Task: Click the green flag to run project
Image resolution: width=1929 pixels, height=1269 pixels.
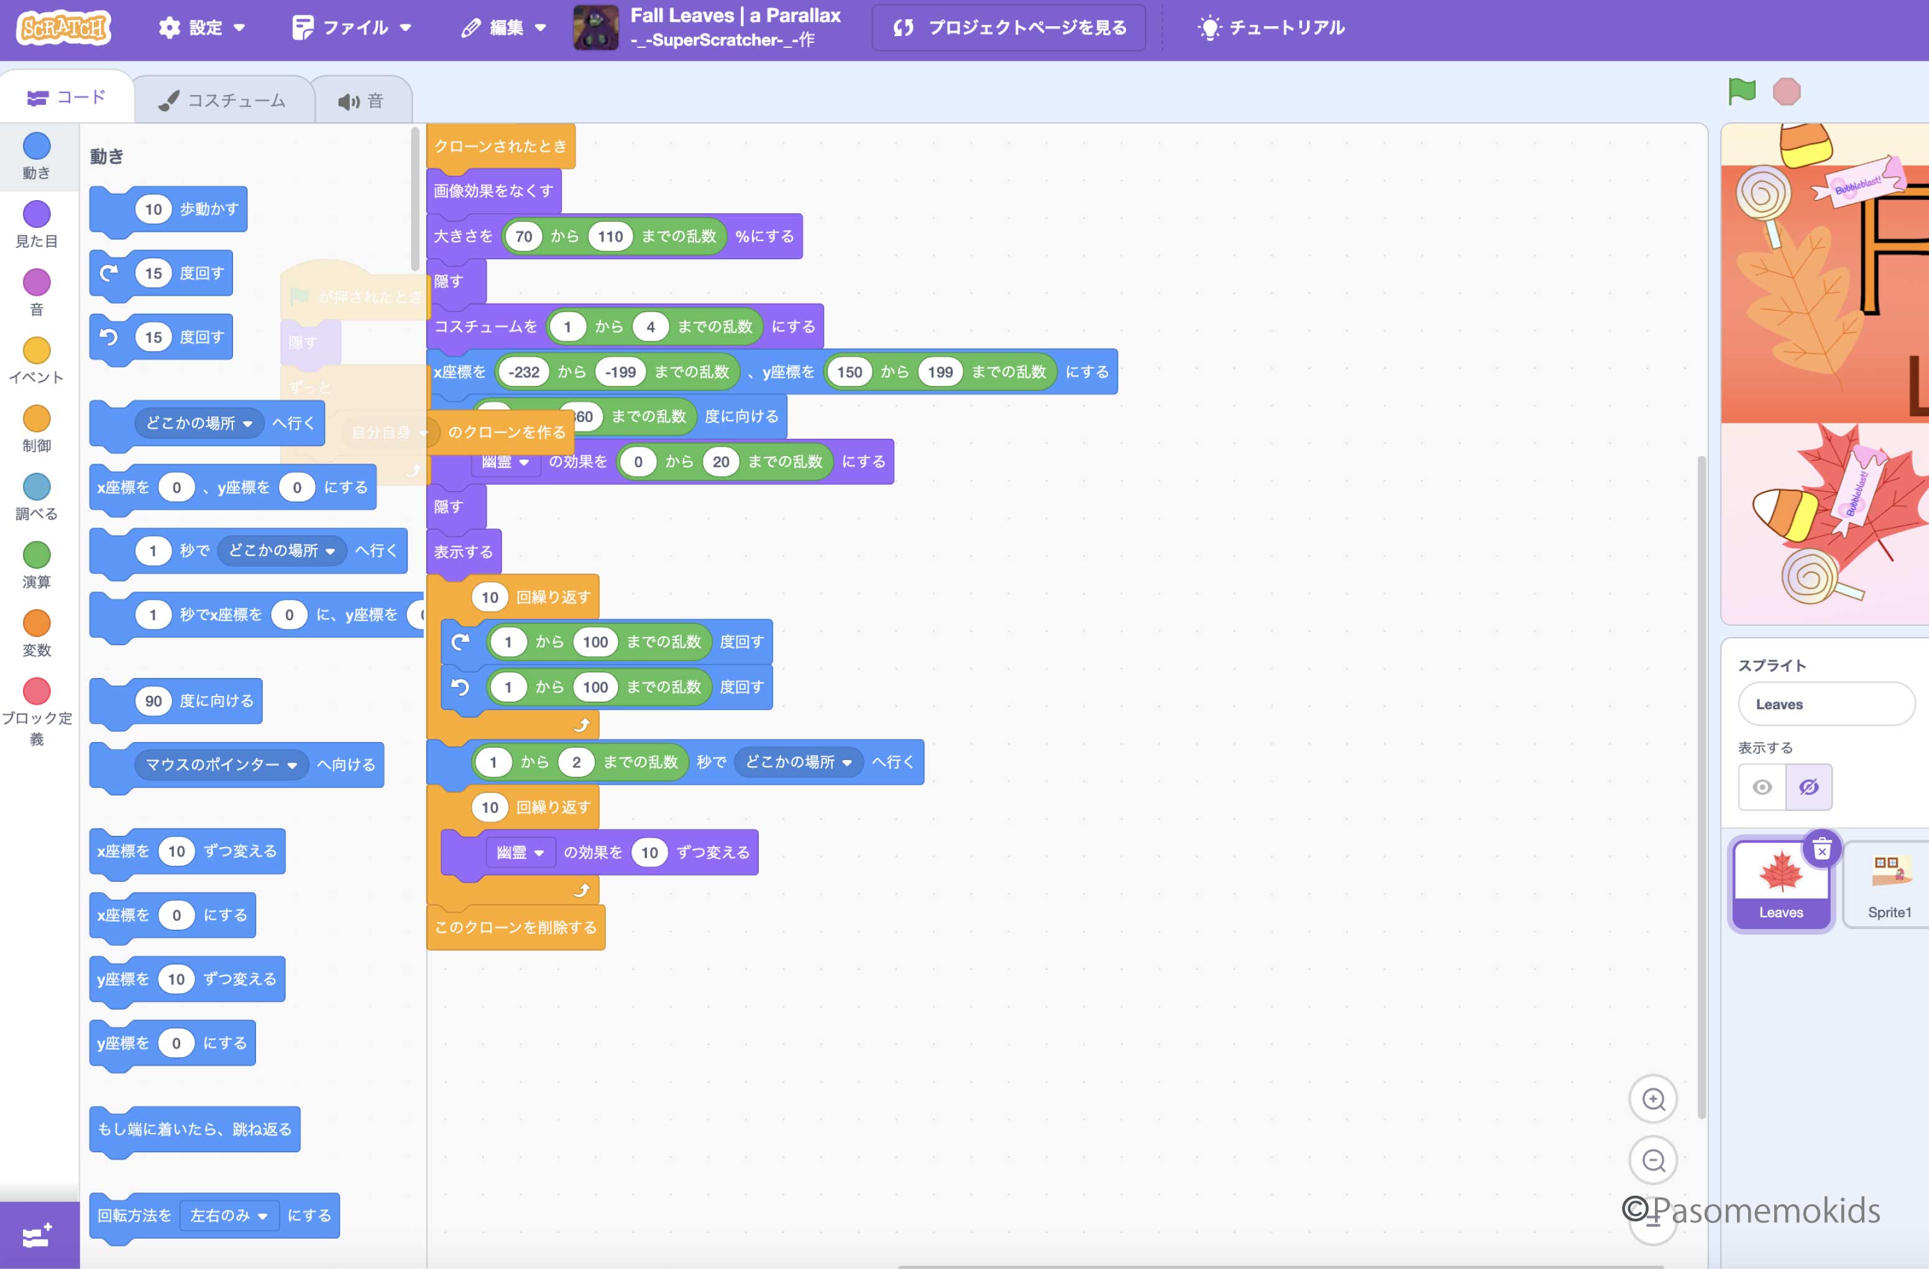Action: point(1741,91)
